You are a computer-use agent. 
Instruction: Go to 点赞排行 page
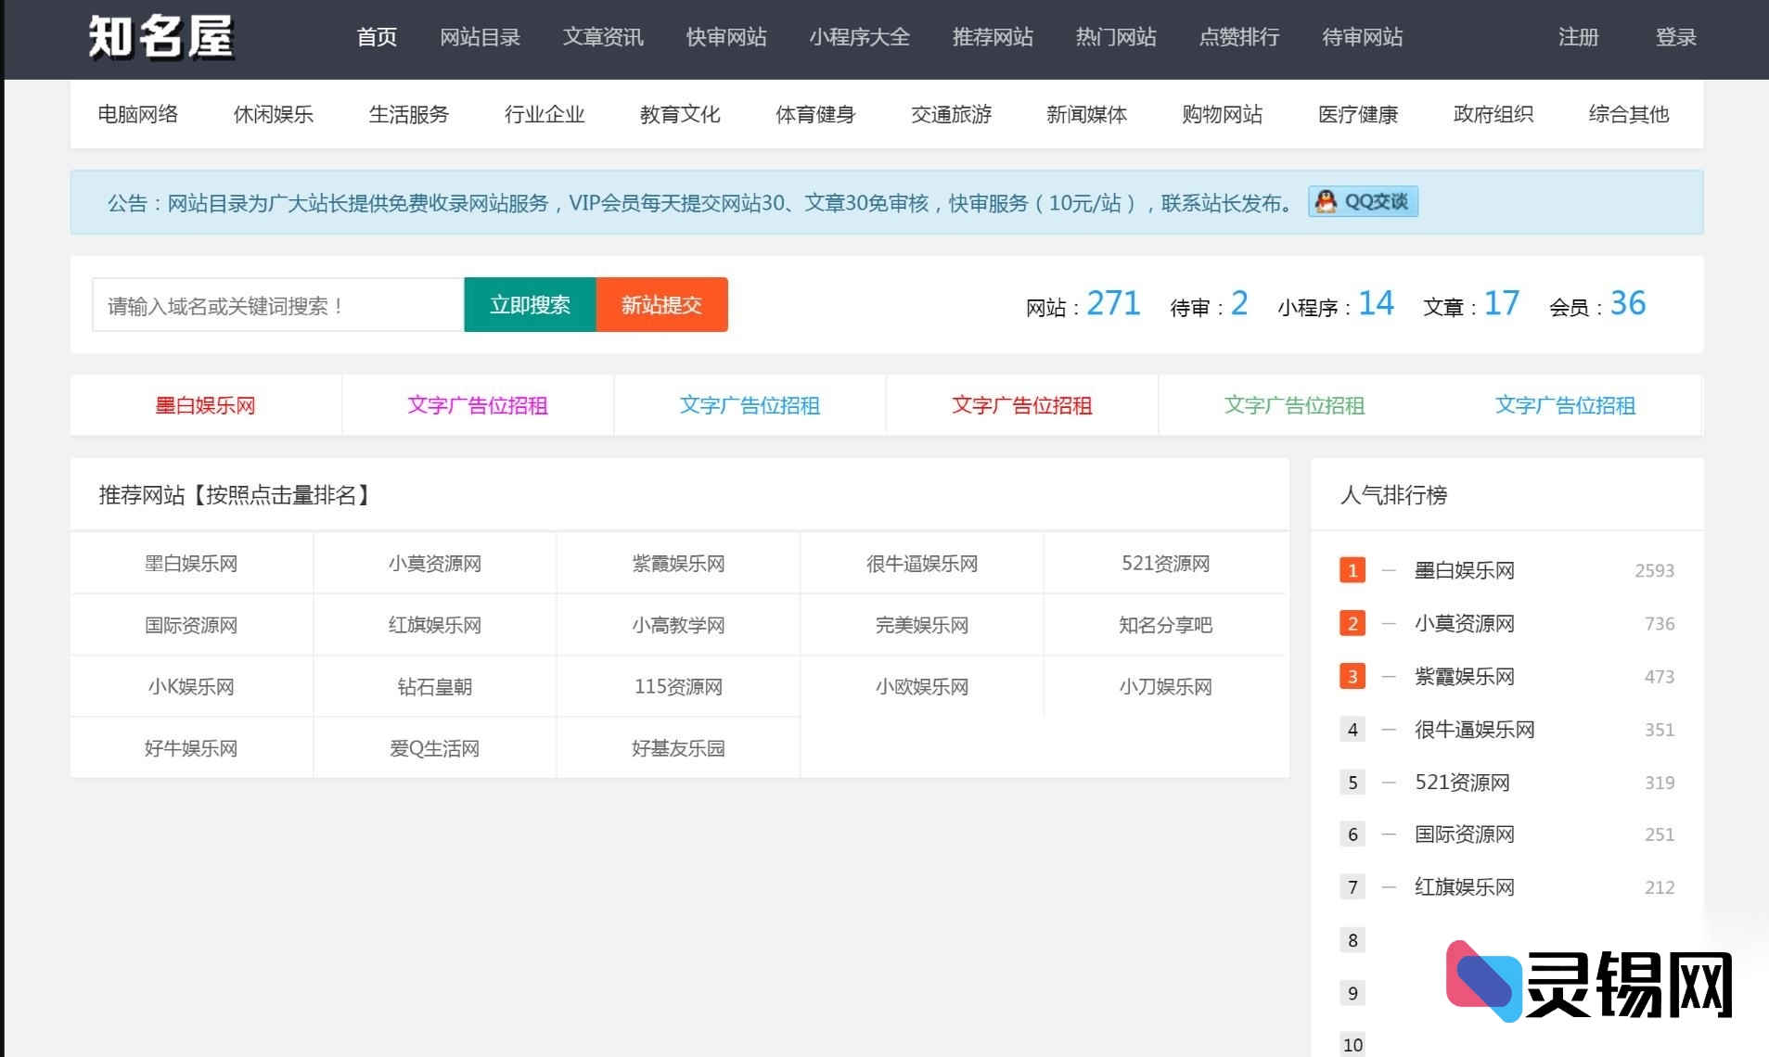click(1237, 37)
